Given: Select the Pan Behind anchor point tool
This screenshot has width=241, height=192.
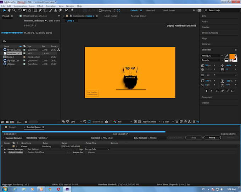Looking at the screenshot, I should 29,10.
